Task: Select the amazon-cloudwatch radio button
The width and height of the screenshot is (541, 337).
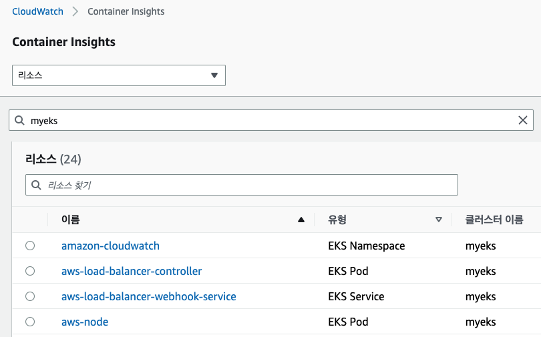Action: tap(30, 246)
